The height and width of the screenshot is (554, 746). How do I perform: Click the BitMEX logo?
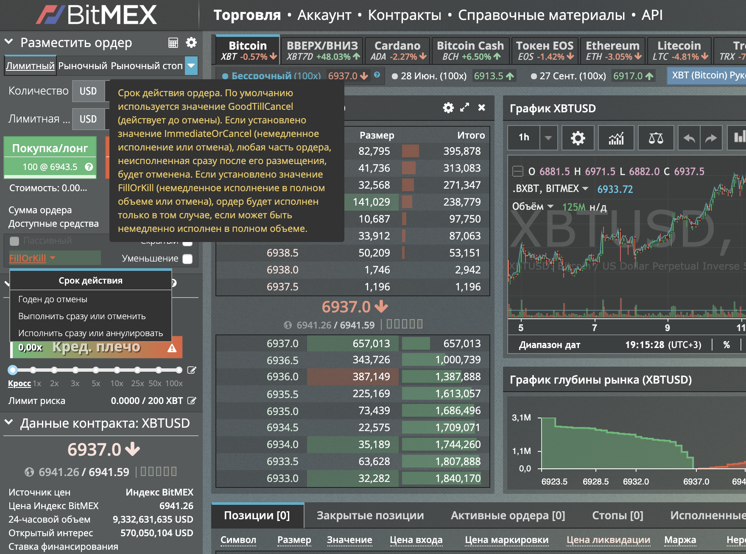[97, 15]
